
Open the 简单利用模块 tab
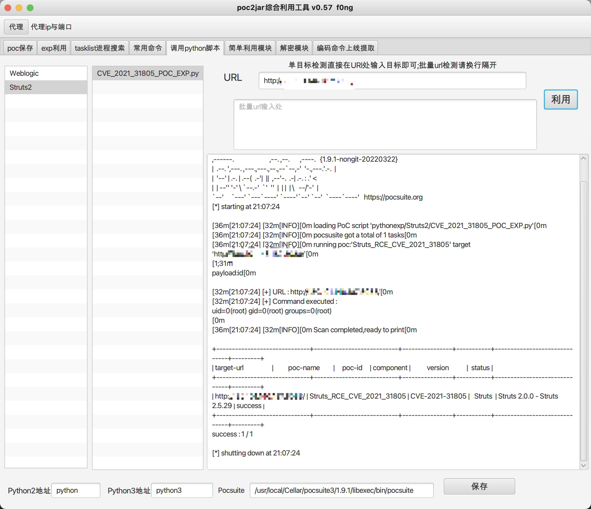pyautogui.click(x=250, y=48)
